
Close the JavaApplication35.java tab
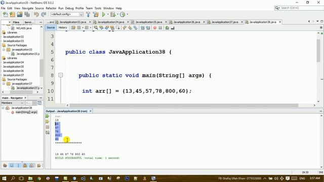(x=166, y=22)
